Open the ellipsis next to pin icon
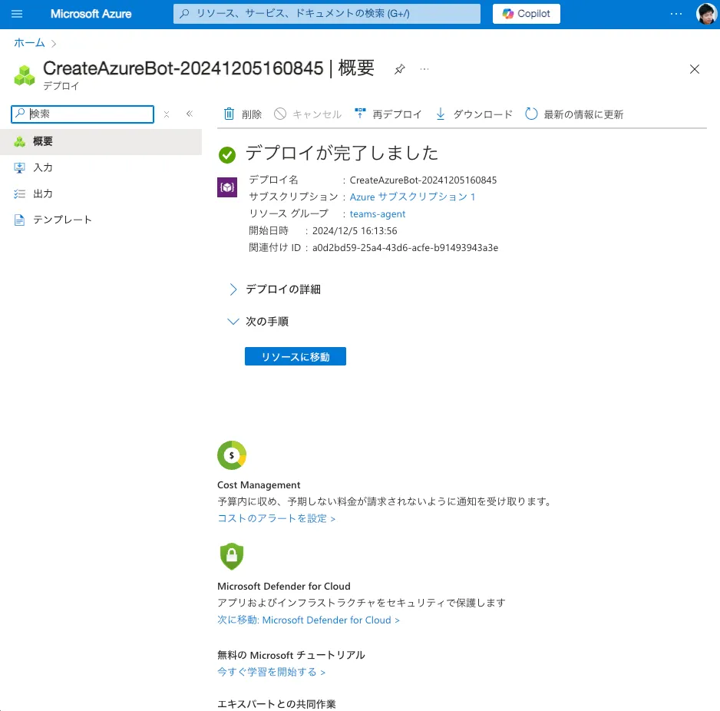 pos(424,69)
